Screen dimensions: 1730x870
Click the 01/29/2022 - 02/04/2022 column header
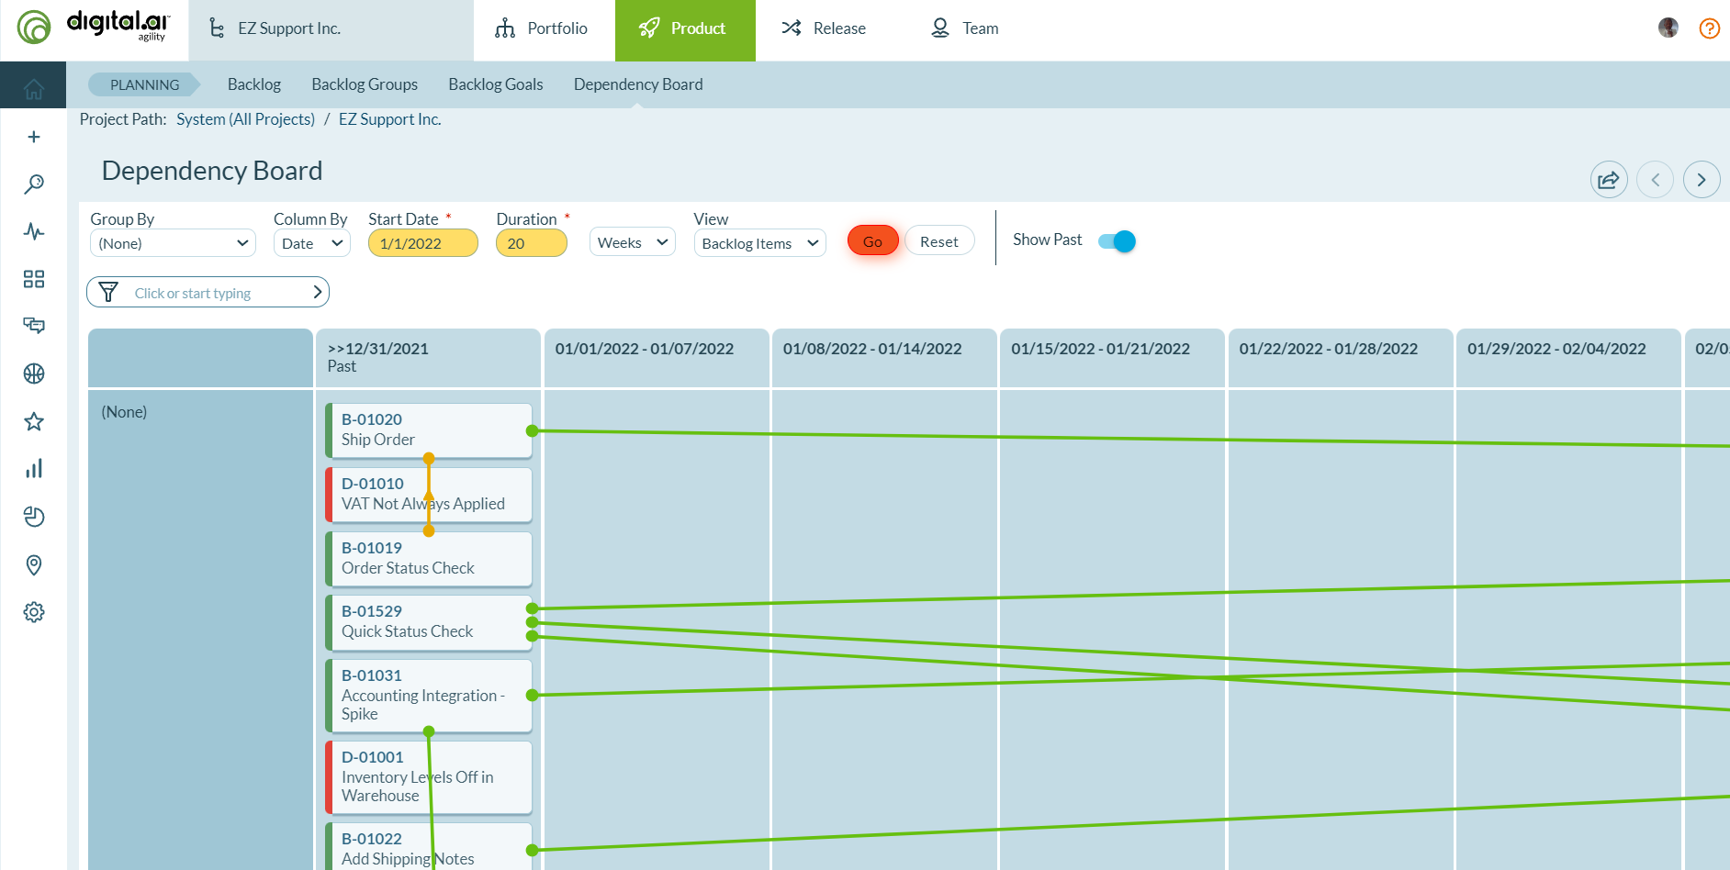click(x=1568, y=358)
